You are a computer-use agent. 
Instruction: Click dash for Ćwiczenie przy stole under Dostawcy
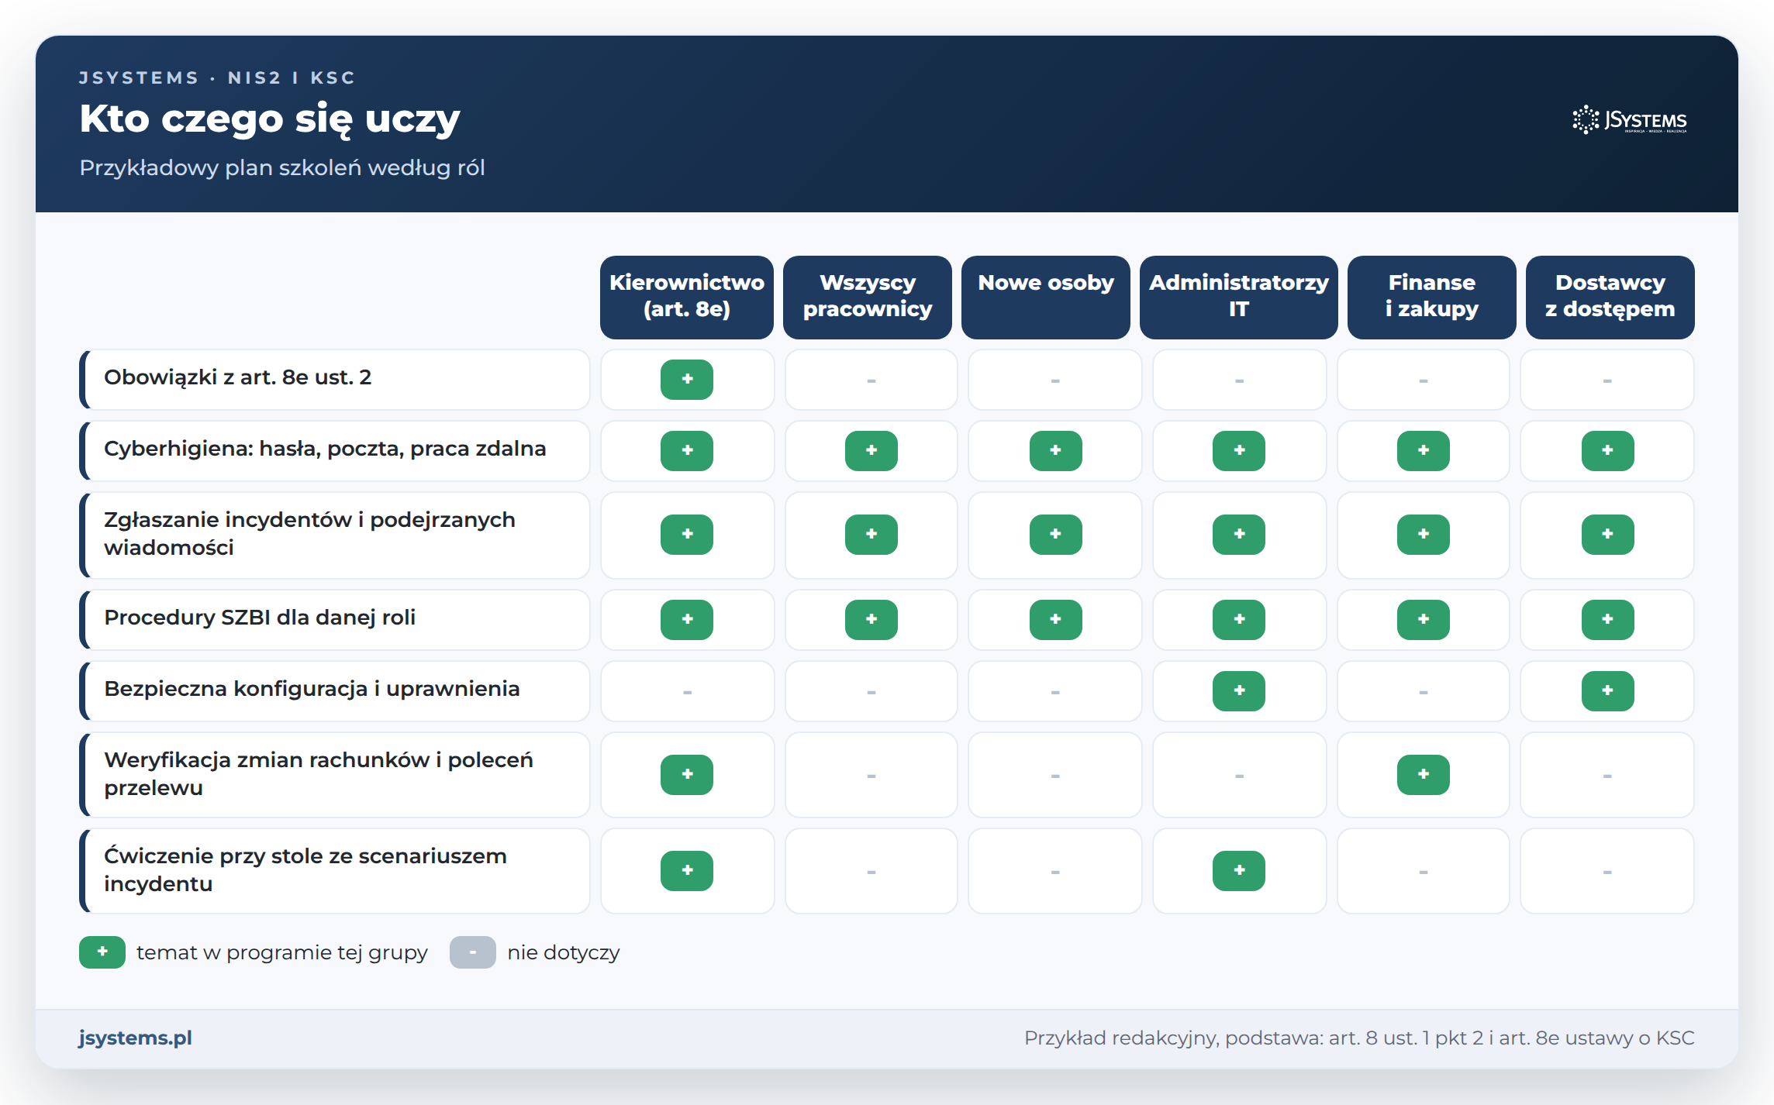(x=1607, y=872)
